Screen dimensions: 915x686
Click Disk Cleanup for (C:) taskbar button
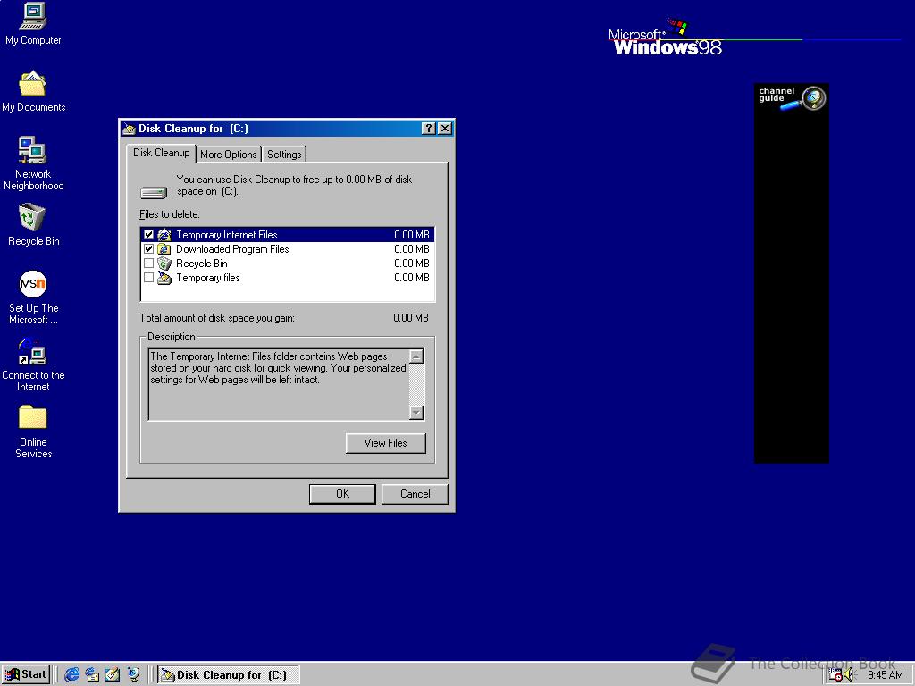pyautogui.click(x=229, y=675)
